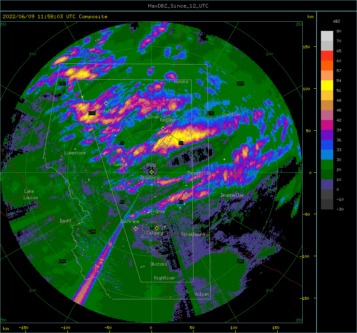Click the Sundre label
357x333 pixels.
coord(120,164)
